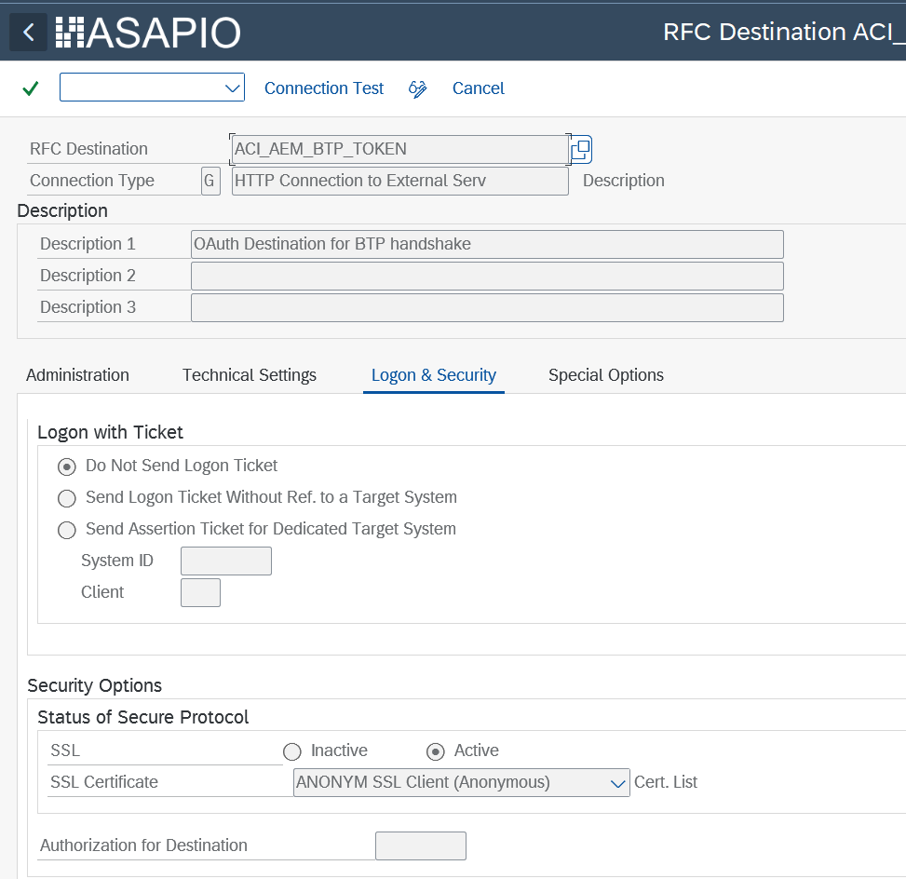This screenshot has height=879, width=906.
Task: Open the command field dropdown
Action: tap(232, 88)
